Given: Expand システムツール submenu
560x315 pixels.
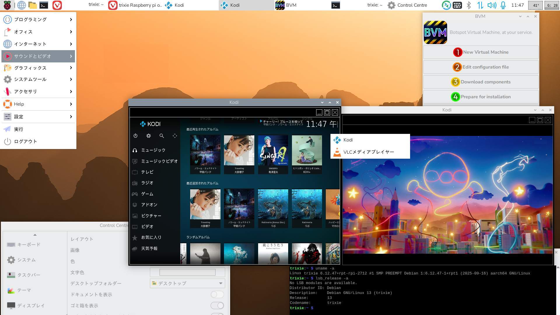Looking at the screenshot, I should pyautogui.click(x=38, y=79).
